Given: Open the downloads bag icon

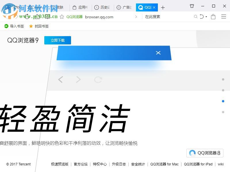Looking at the screenshot, I should pos(213,17).
